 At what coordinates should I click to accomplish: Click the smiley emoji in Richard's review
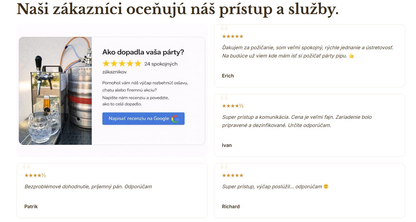325,186
